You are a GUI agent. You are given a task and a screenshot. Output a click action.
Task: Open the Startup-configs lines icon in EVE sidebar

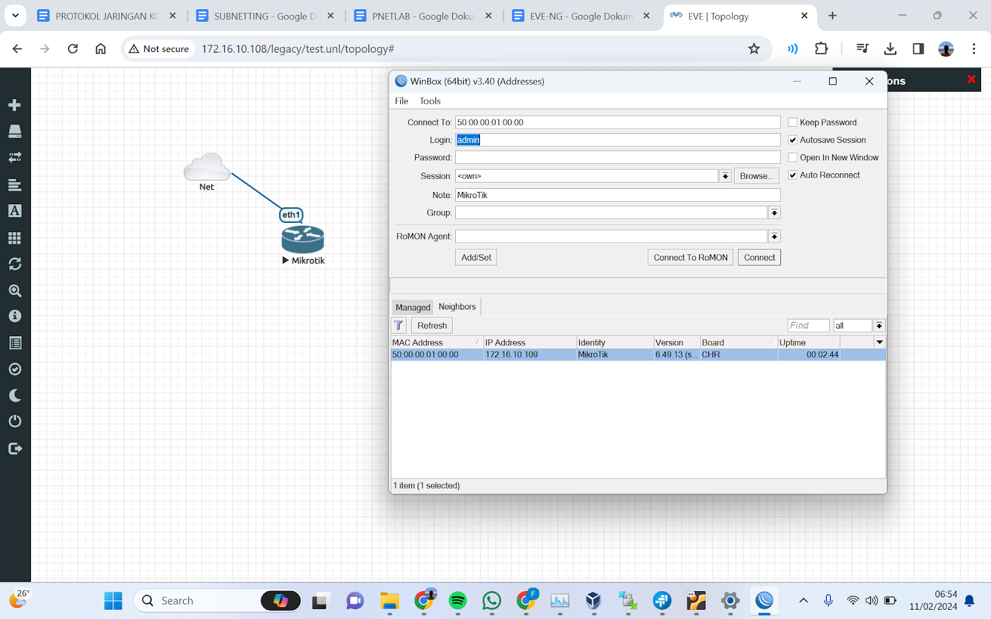pos(15,184)
